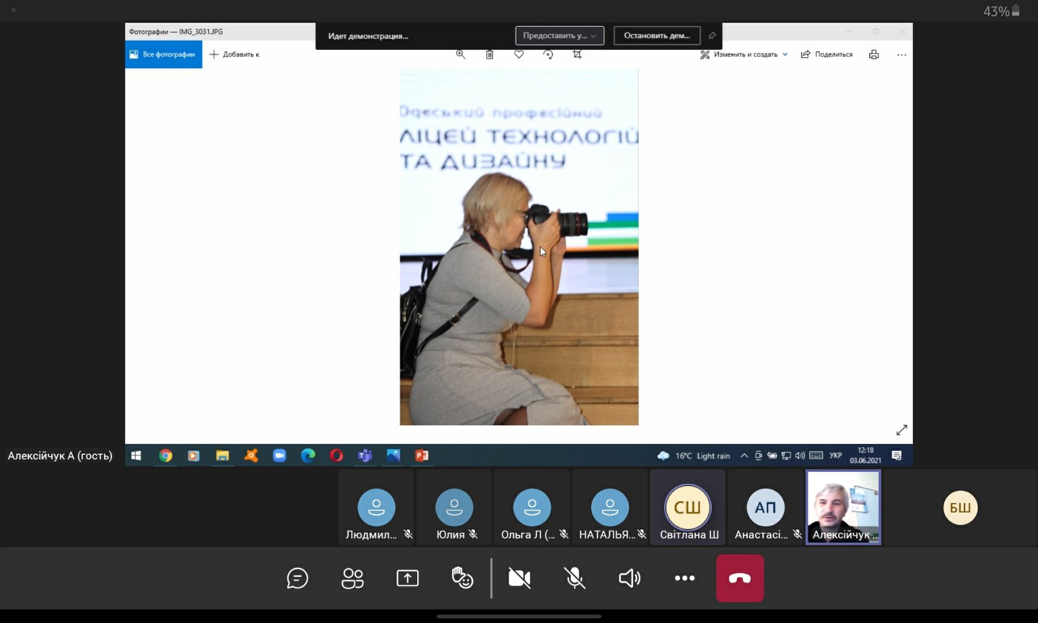Unmute the microphone
The image size is (1038, 623).
pos(574,578)
